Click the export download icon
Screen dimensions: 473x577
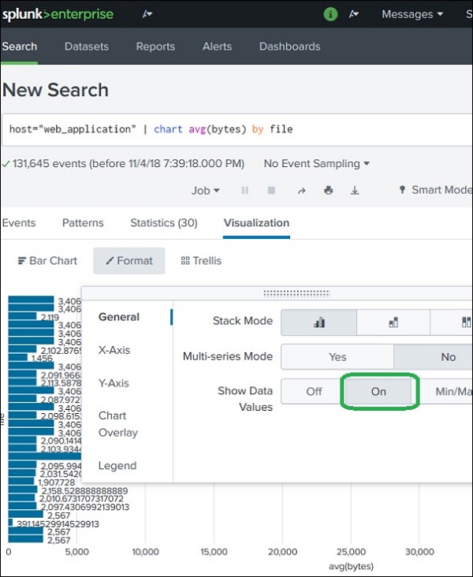tap(355, 190)
